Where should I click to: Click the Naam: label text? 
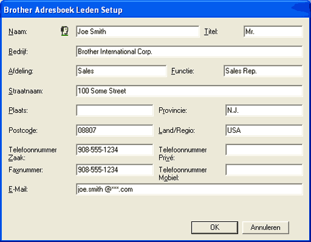(18, 32)
